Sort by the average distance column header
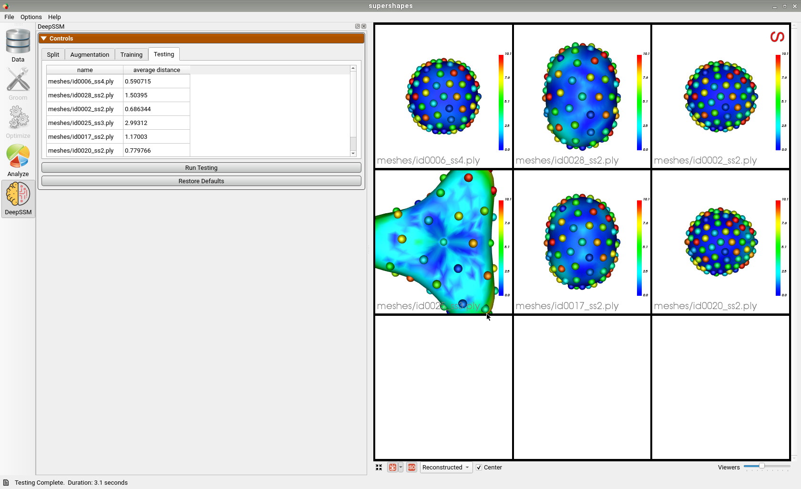This screenshot has height=489, width=801. pyautogui.click(x=156, y=70)
